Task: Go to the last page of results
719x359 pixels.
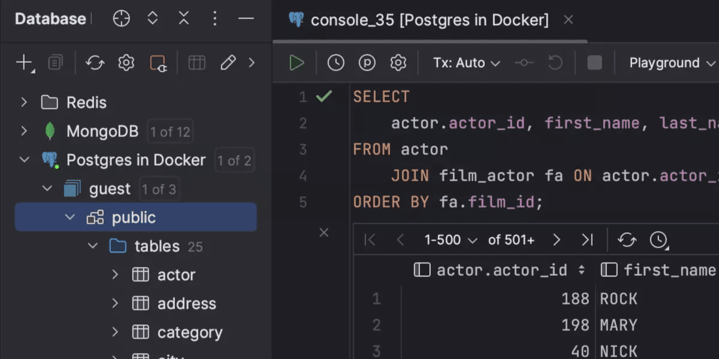Action: click(x=588, y=239)
